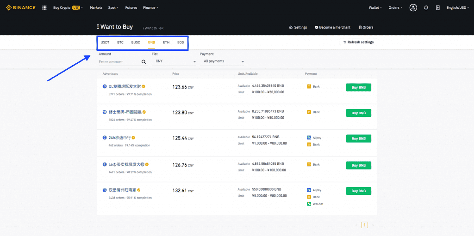Click price 125.44 CNY

click(x=183, y=138)
